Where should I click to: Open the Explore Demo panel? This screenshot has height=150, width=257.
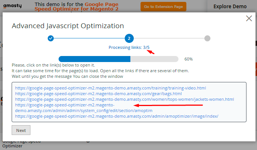click(x=230, y=6)
